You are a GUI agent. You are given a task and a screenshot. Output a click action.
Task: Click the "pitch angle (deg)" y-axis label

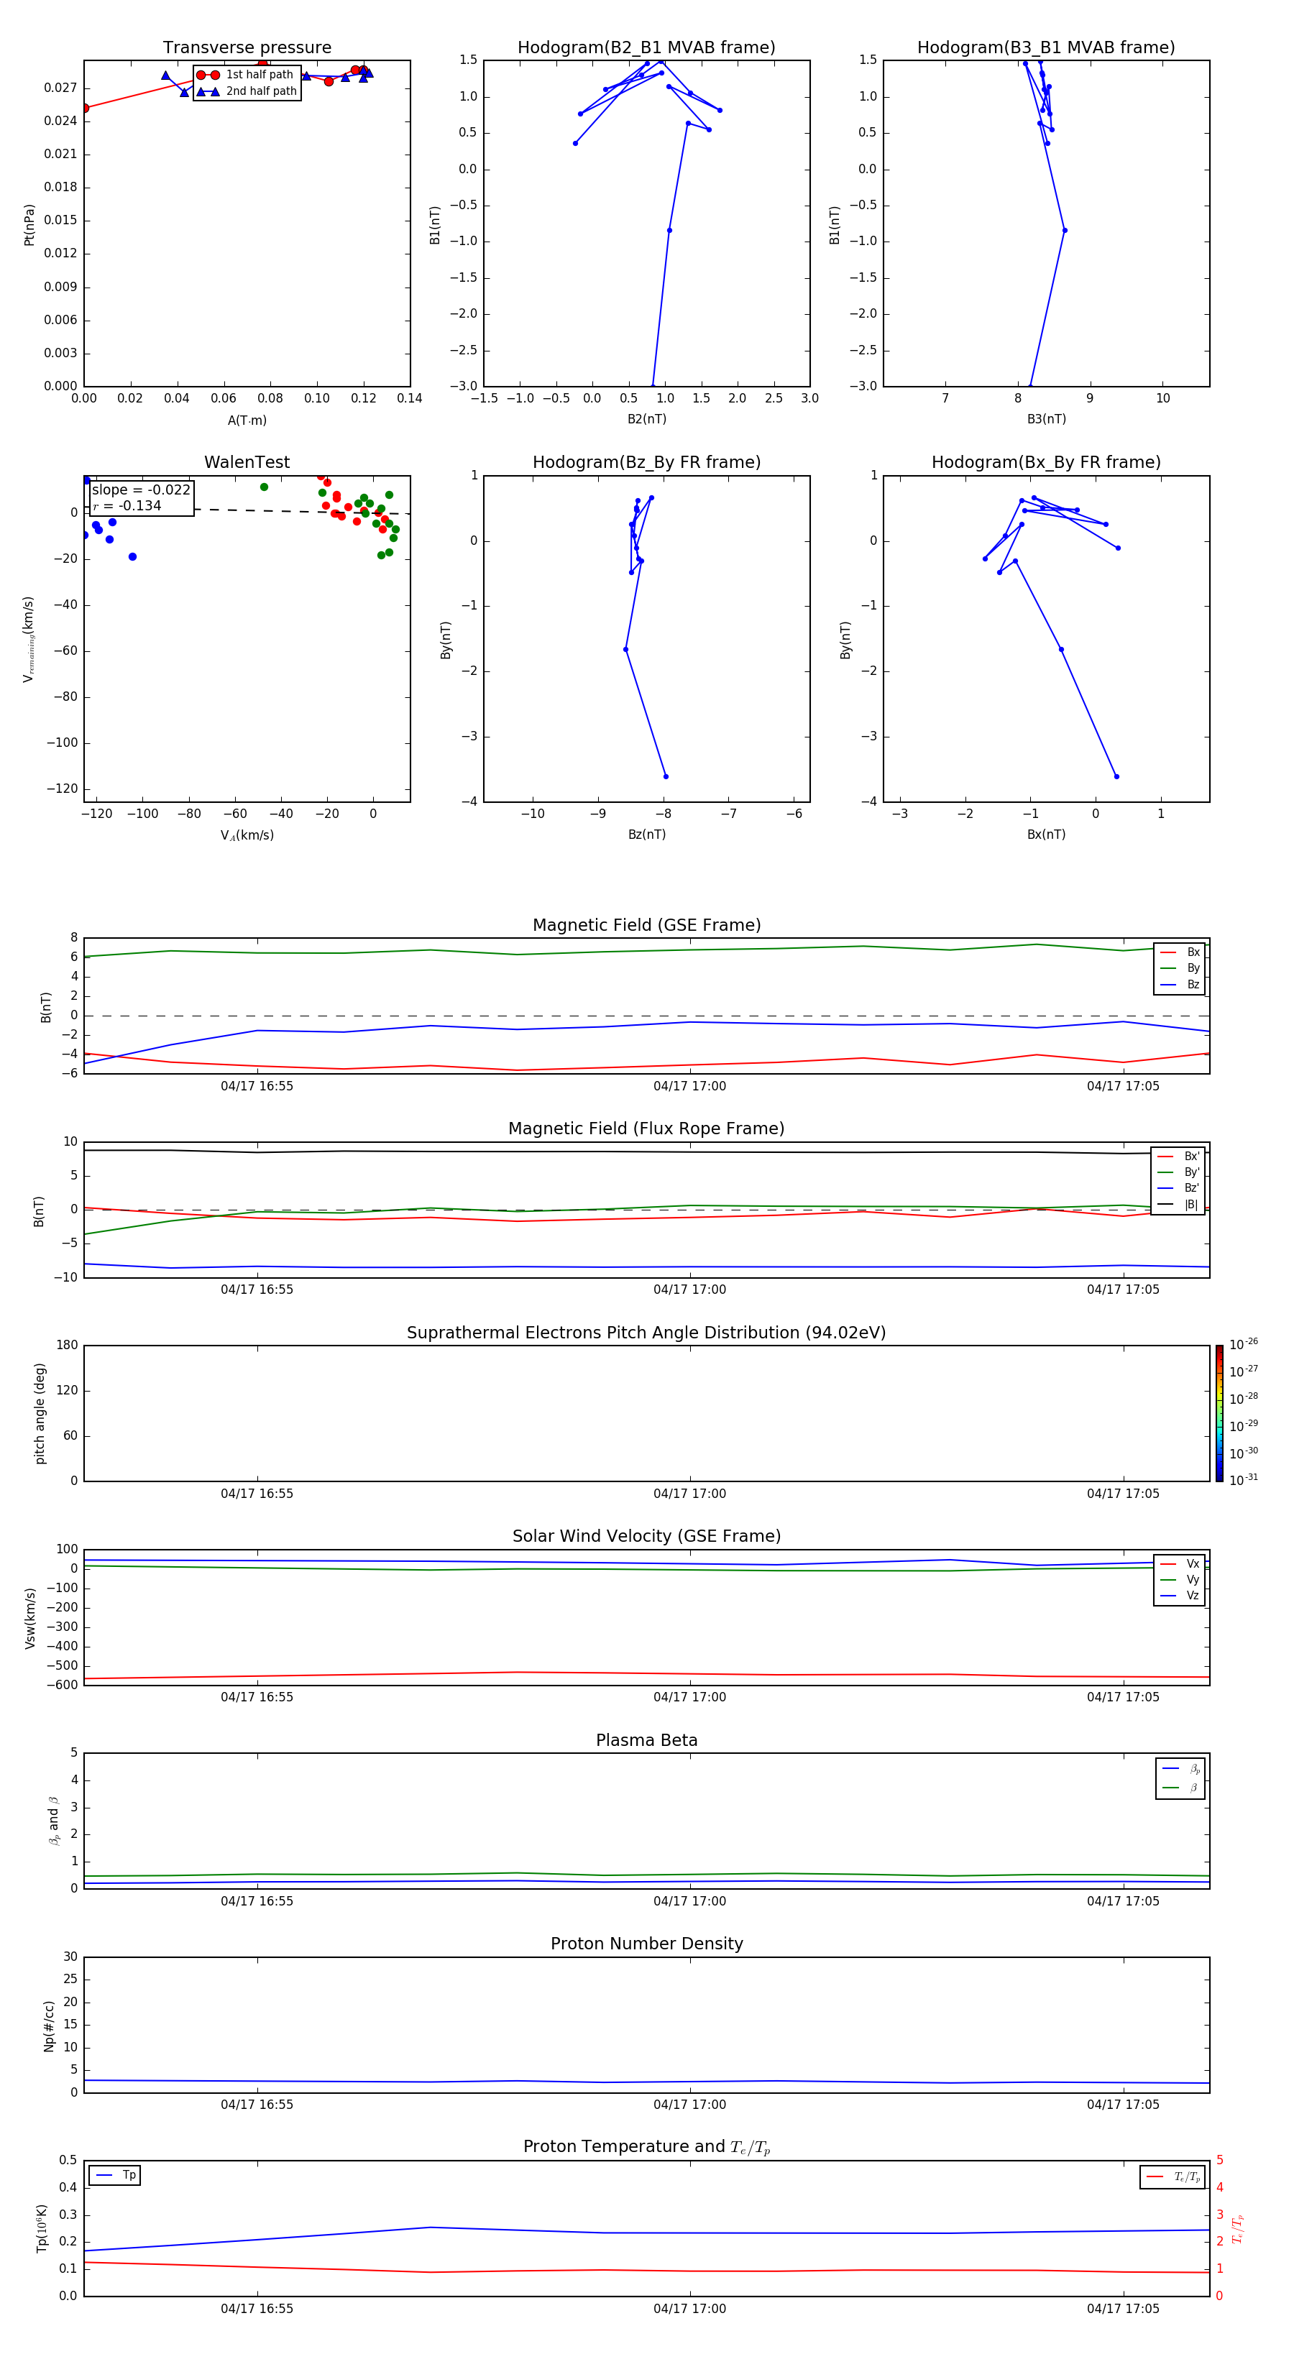coord(40,1413)
